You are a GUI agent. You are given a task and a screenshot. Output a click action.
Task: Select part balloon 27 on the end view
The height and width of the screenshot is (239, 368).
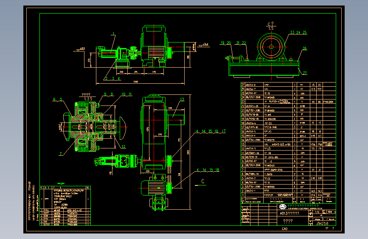tap(305, 73)
